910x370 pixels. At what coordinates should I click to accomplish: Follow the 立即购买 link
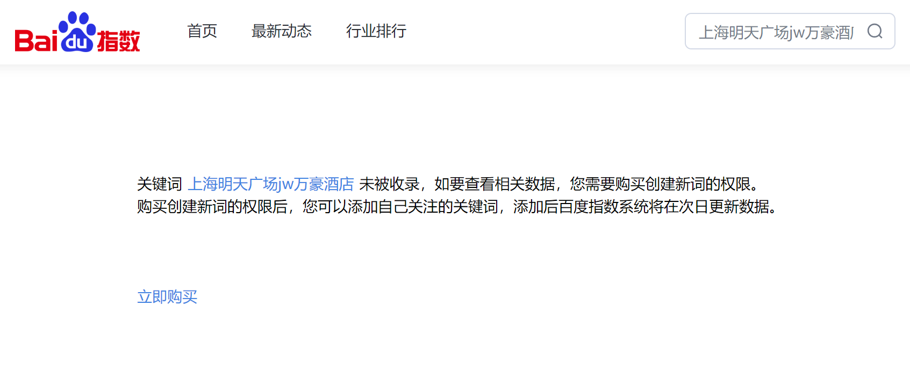pyautogui.click(x=167, y=296)
